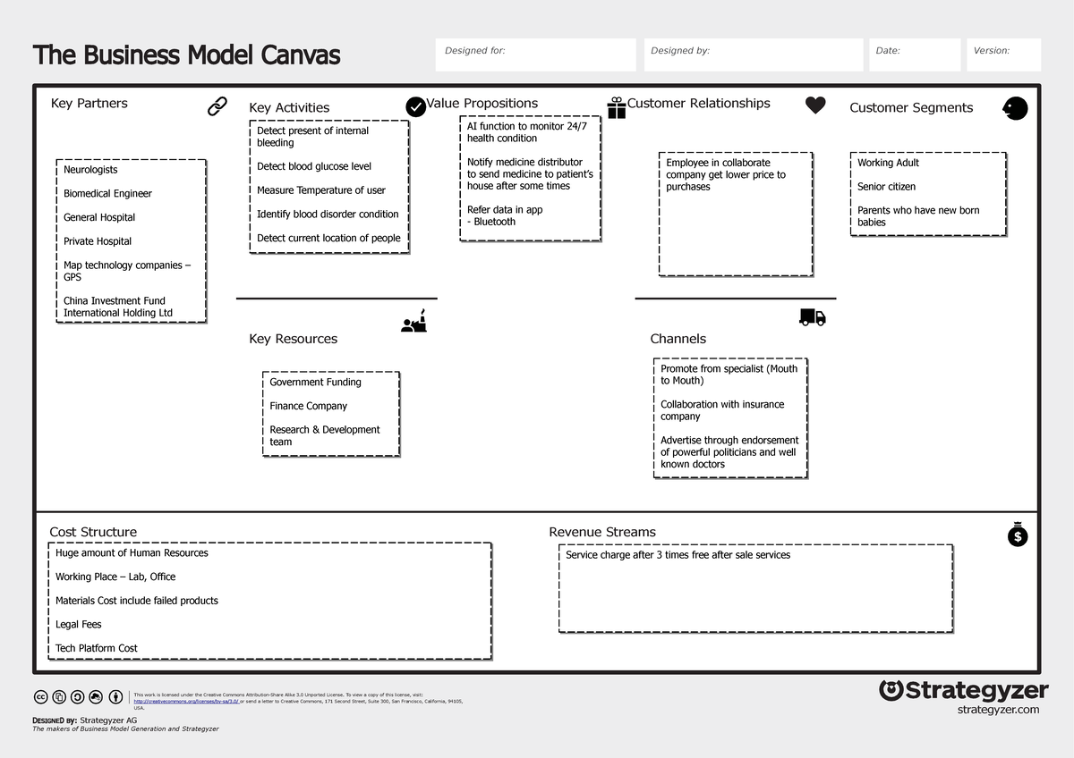Select the attribution person badge in license row
Viewport: 1074px width, 758px height.
[115, 696]
